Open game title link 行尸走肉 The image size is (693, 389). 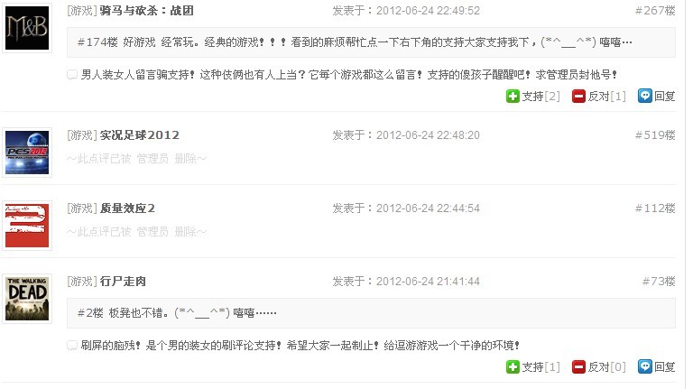[x=123, y=281]
